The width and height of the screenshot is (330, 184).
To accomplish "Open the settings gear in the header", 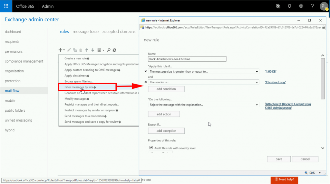I will click(x=301, y=6).
